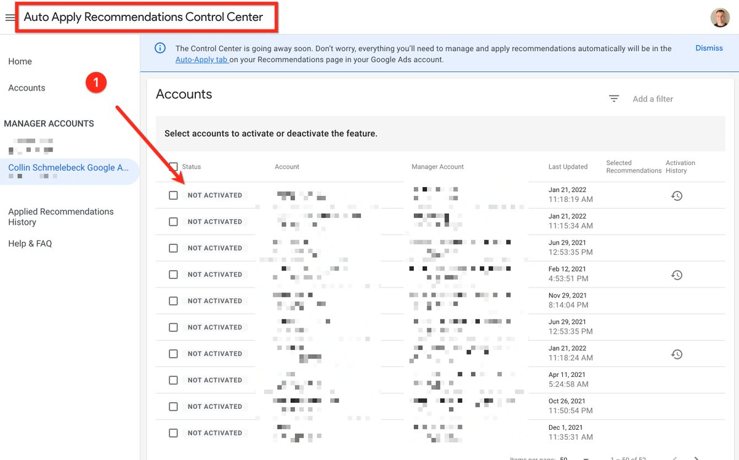Click the Last Updated column header

pos(568,167)
